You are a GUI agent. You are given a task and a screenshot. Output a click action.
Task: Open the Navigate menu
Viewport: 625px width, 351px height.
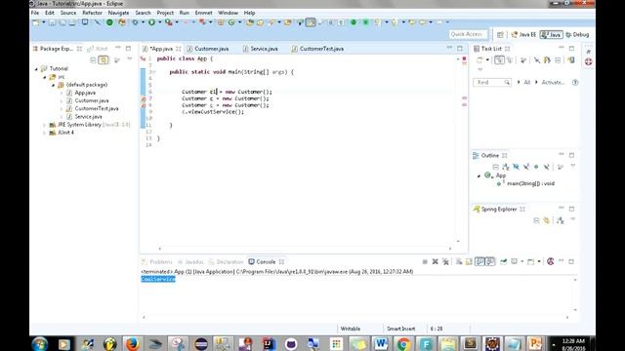118,13
